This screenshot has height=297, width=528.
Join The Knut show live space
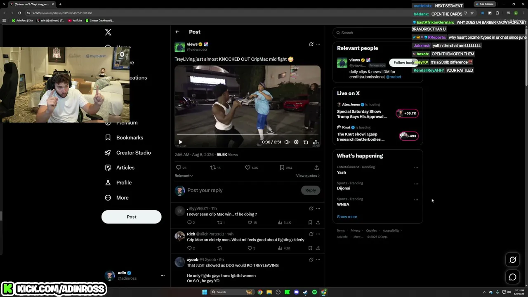[x=409, y=136]
